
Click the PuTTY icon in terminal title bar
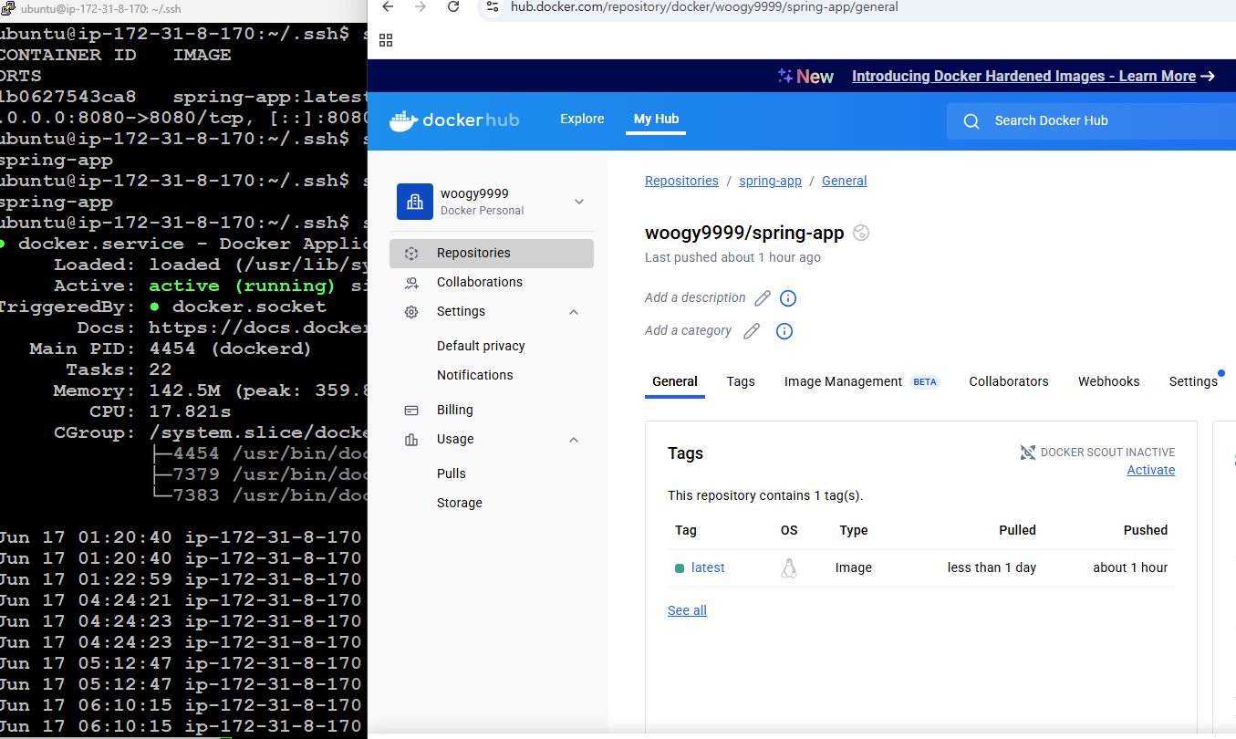pos(7,8)
